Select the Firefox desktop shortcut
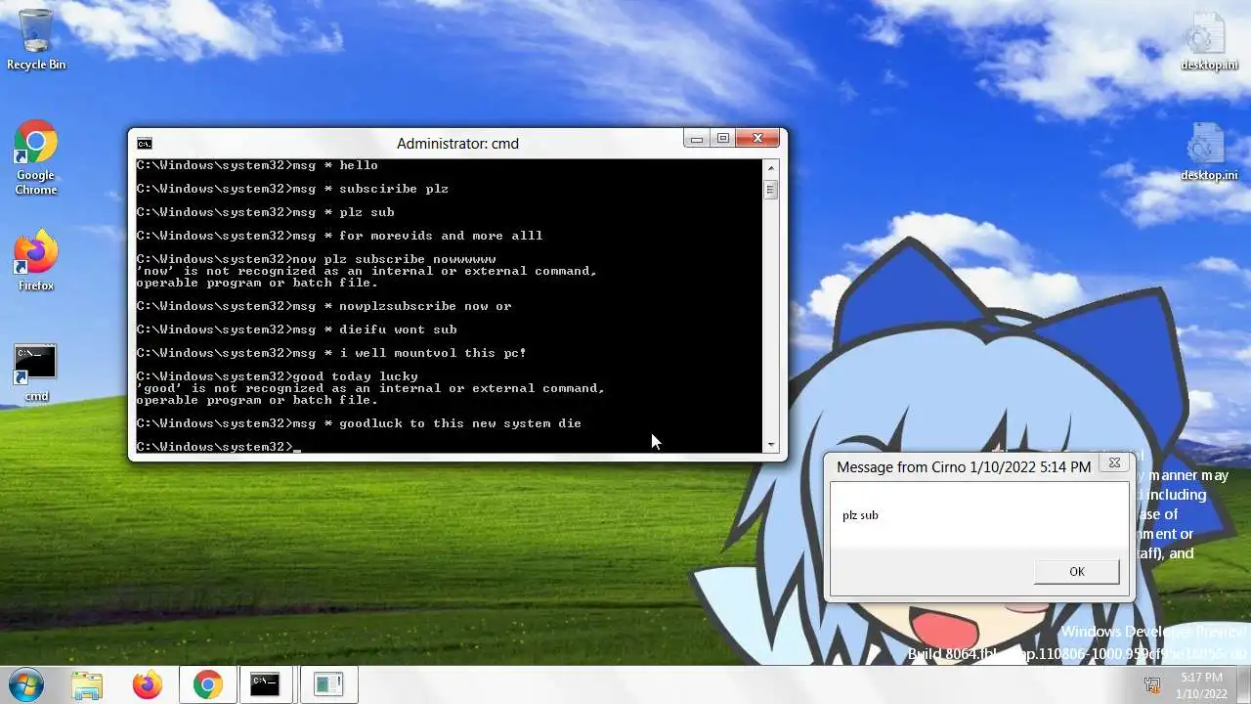Viewport: 1251px width, 704px height. click(x=35, y=261)
